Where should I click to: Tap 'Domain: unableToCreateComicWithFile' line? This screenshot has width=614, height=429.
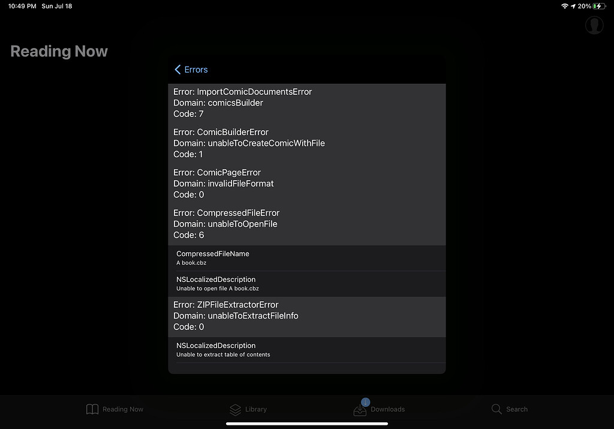[x=249, y=143]
